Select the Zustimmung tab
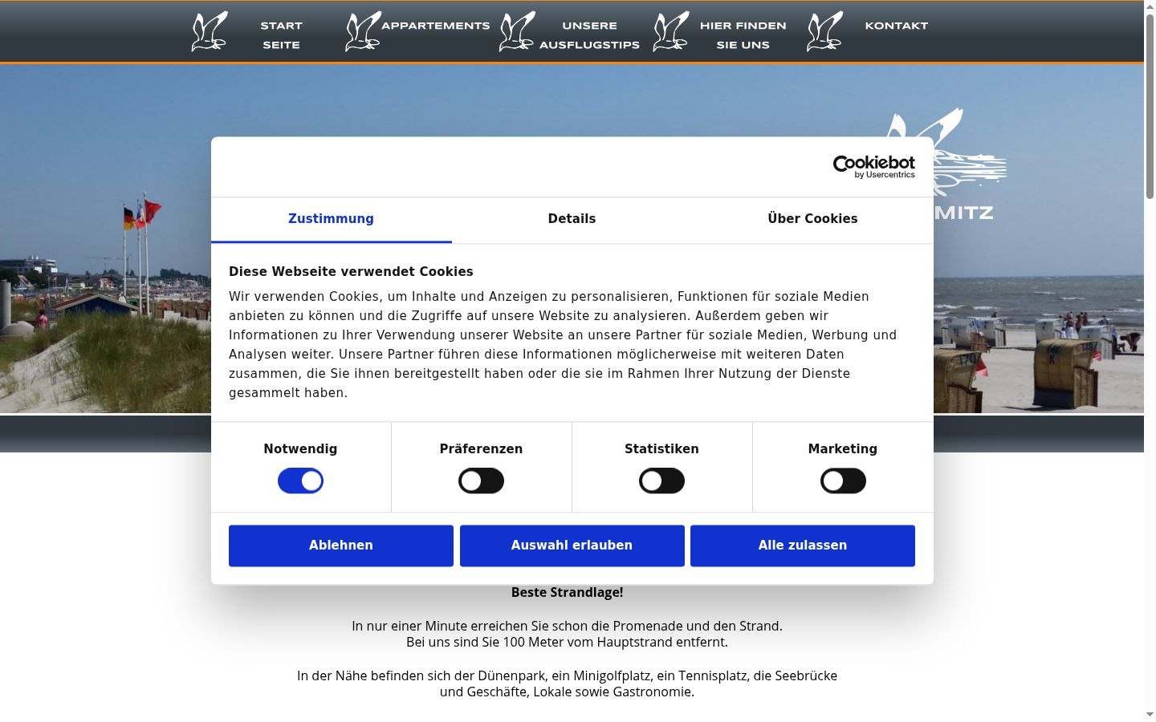Image resolution: width=1156 pixels, height=722 pixels. click(331, 219)
